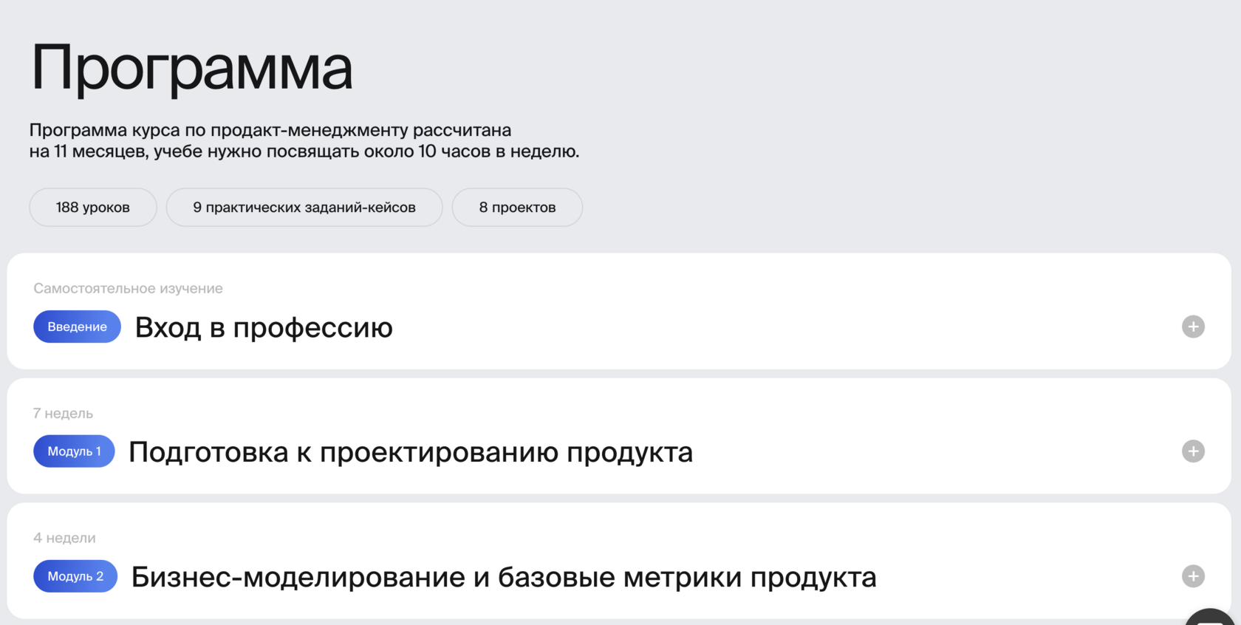Click plus icon for "Подготовка к проектированию продукта"
The width and height of the screenshot is (1241, 625).
[1193, 451]
